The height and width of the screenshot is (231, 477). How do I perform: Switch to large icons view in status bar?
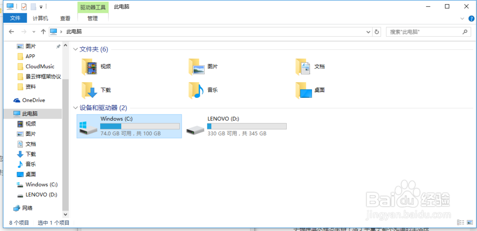pos(469,222)
